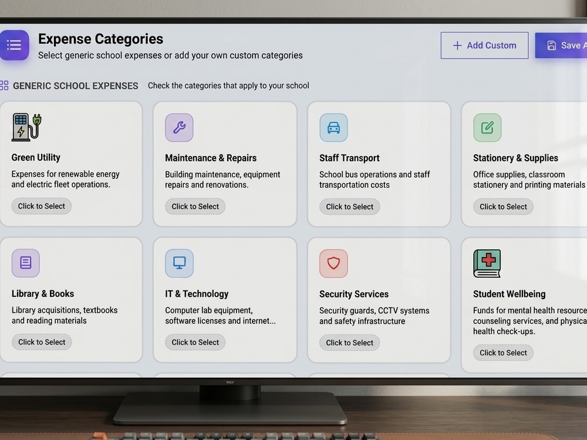Click the Green Utility card title

point(36,157)
